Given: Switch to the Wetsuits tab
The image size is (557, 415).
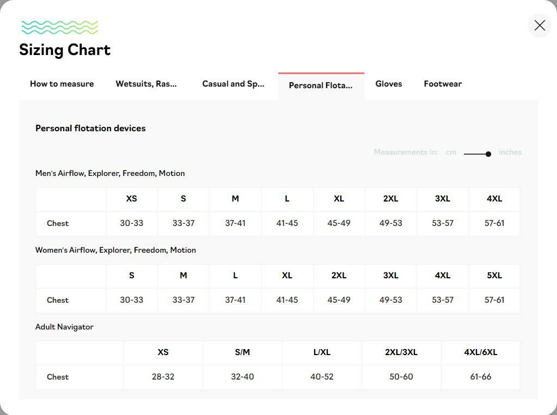Looking at the screenshot, I should [x=146, y=84].
